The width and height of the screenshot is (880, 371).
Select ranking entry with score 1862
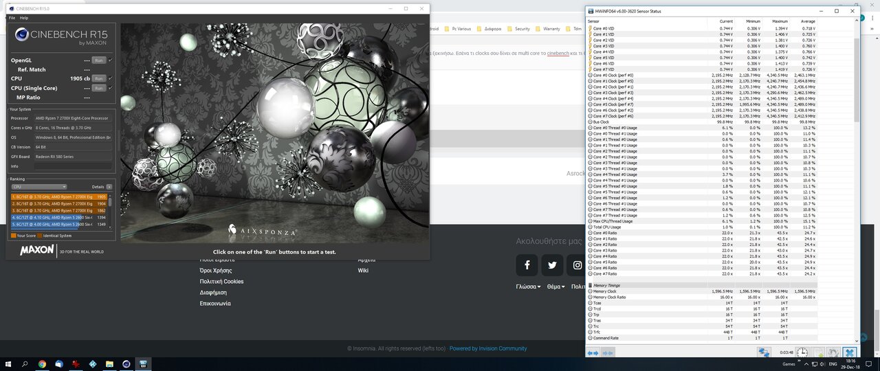[58, 211]
